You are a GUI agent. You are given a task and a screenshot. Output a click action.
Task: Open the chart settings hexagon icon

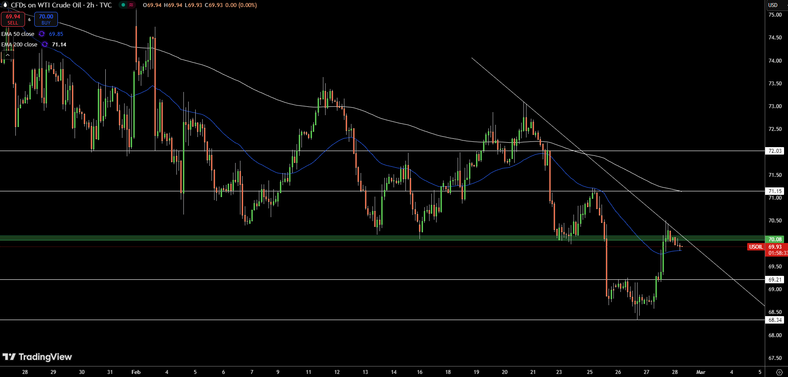click(779, 372)
